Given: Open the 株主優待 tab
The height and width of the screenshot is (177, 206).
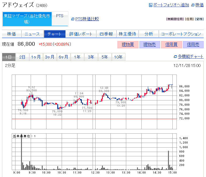Looking at the screenshot, I should pos(127,34).
